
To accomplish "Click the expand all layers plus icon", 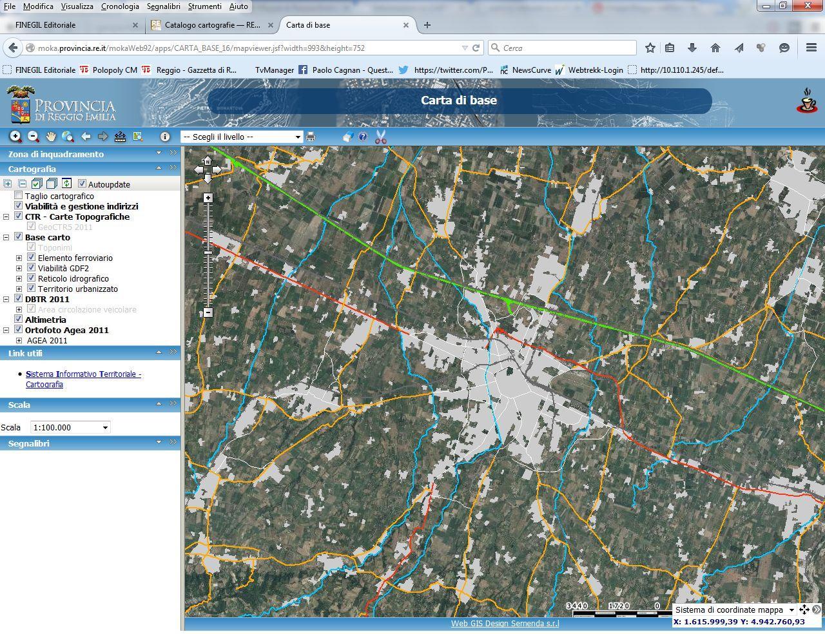I will [8, 184].
